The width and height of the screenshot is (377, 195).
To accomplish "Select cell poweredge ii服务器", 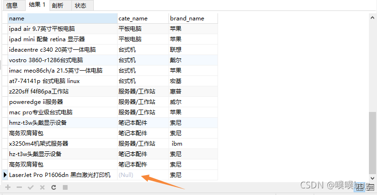I will click(62, 102).
